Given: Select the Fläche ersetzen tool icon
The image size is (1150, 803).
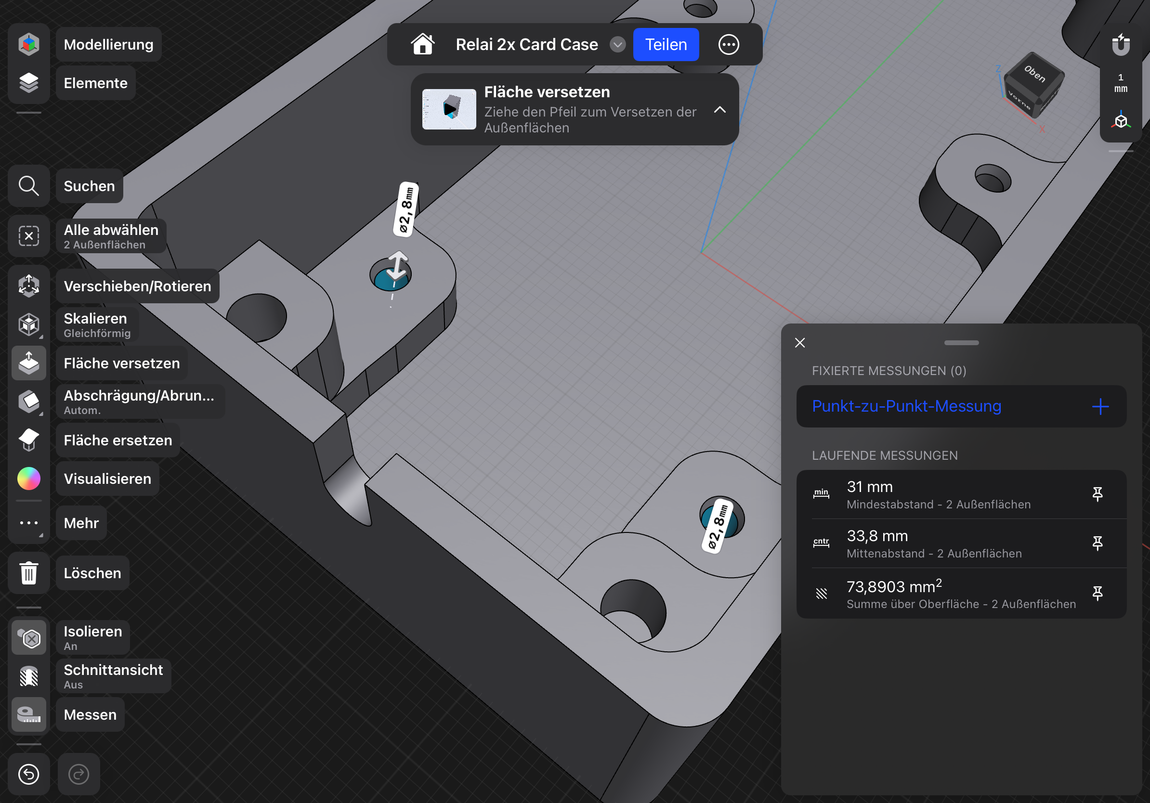Looking at the screenshot, I should (29, 440).
